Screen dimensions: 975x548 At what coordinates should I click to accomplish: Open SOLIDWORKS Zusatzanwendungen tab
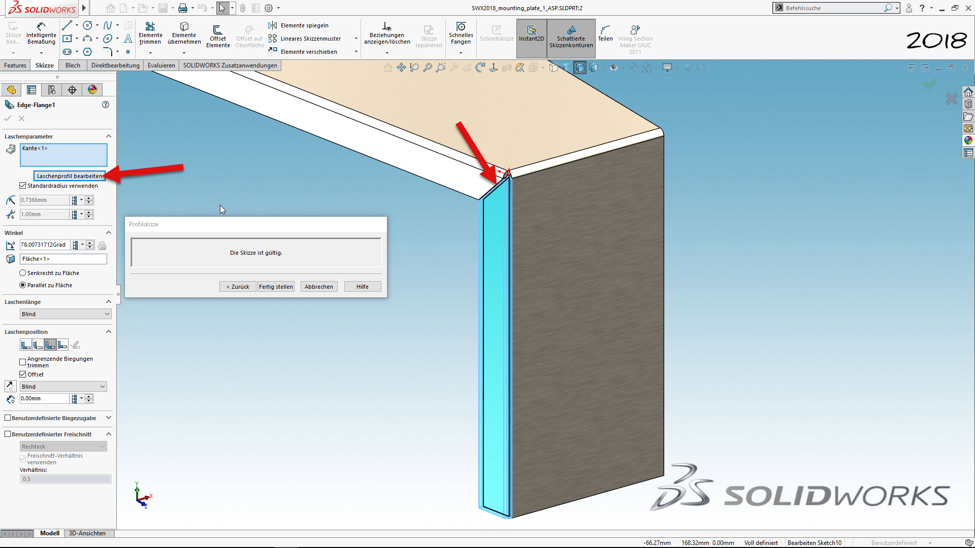point(230,65)
